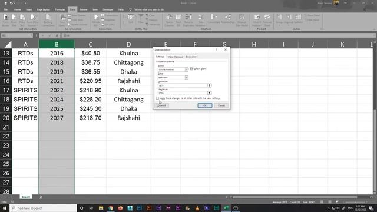
Task: Open Firefox from the taskbar
Action: click(120, 208)
